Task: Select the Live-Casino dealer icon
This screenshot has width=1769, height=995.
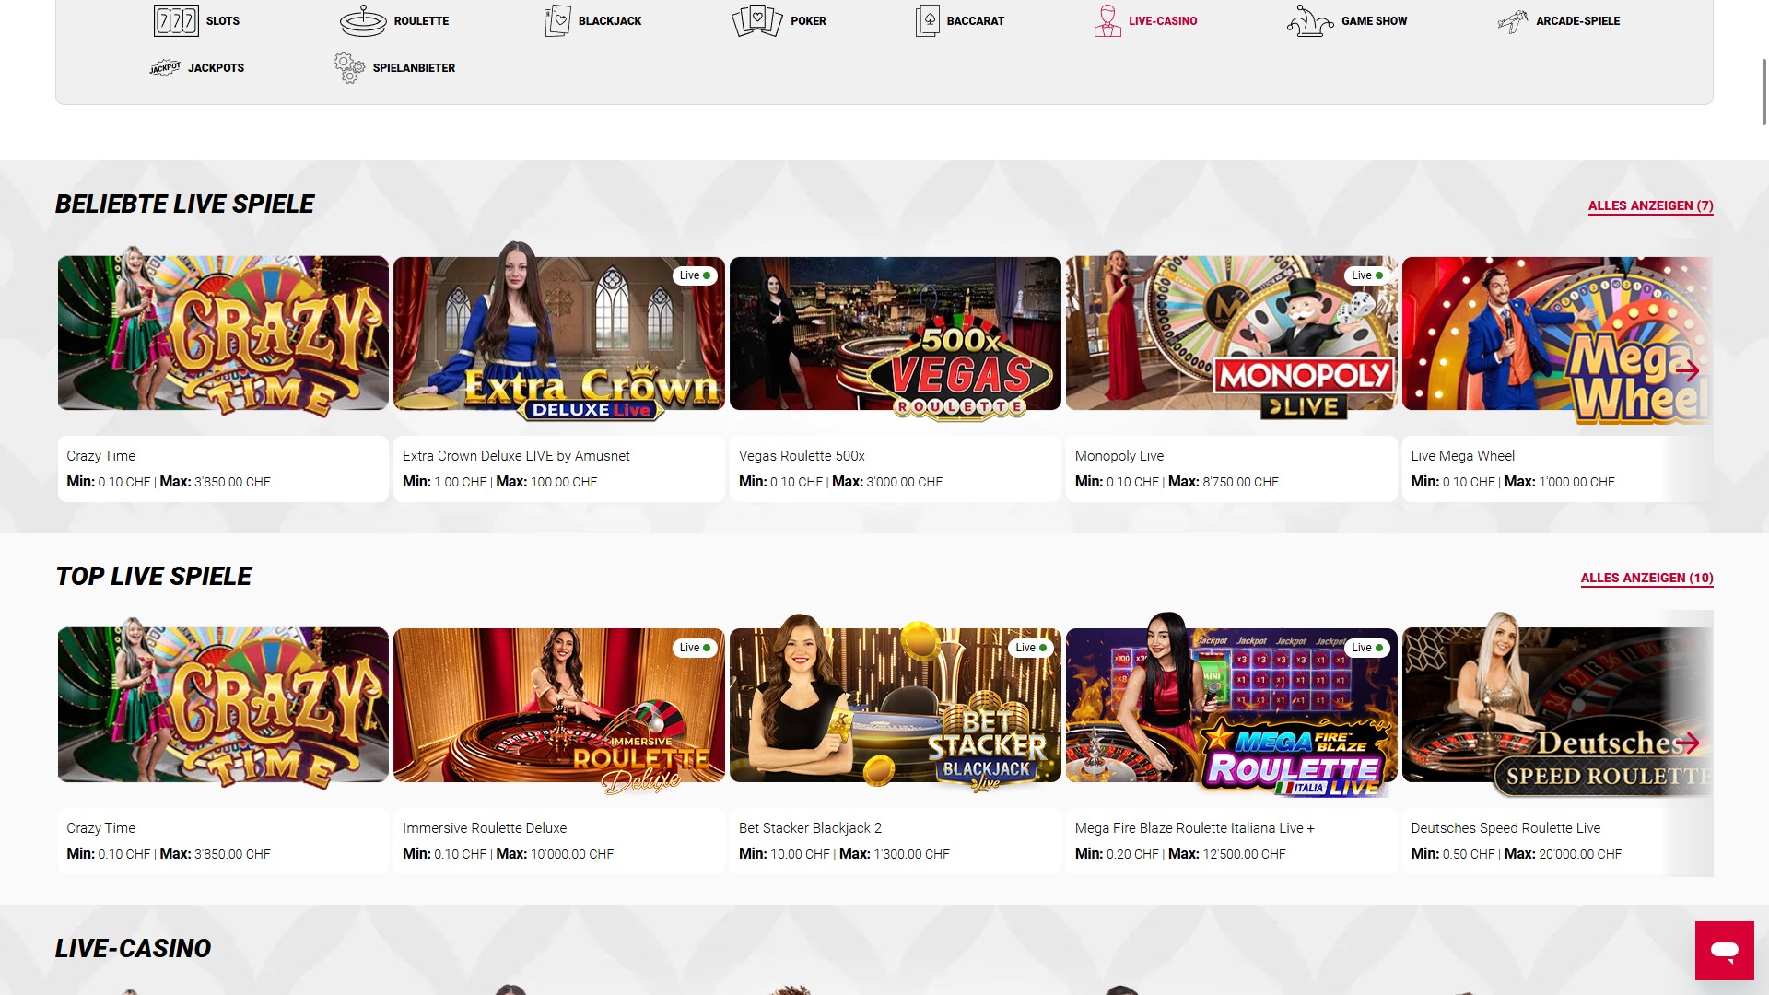Action: [x=1107, y=20]
